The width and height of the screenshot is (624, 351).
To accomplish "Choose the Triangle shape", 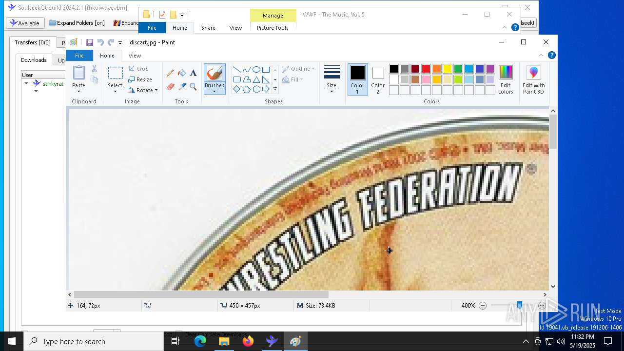I will 256,79.
